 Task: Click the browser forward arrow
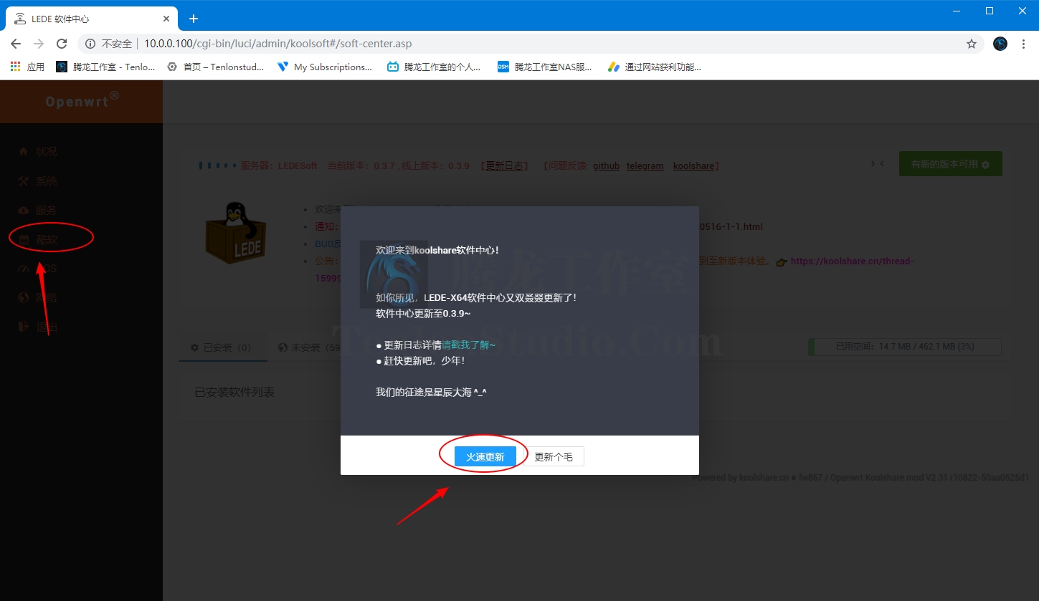pyautogui.click(x=39, y=44)
